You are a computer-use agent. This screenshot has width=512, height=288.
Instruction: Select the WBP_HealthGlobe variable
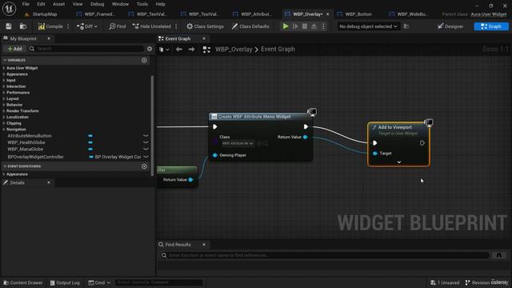tap(26, 142)
